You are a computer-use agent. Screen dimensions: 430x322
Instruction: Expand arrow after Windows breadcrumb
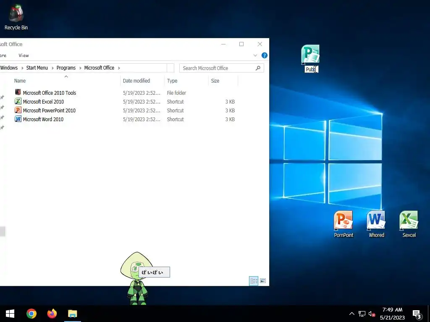(x=22, y=68)
